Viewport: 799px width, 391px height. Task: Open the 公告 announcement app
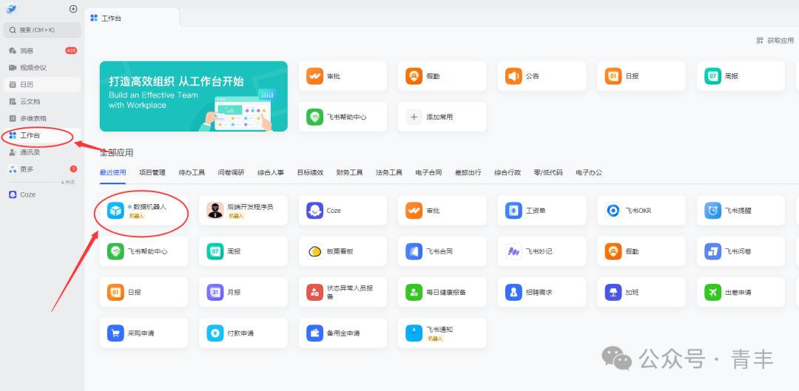click(x=542, y=76)
